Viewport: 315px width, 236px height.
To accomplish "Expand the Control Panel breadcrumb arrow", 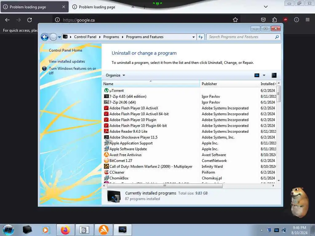I will click(100, 37).
